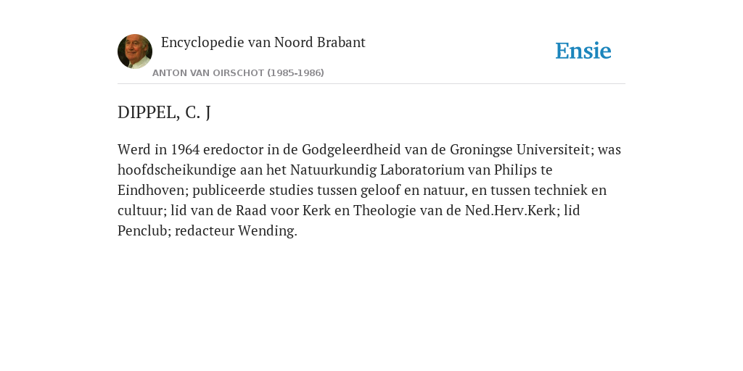
Task: Click the abbreviation Ned.Herv.Kerk
Action: (510, 211)
